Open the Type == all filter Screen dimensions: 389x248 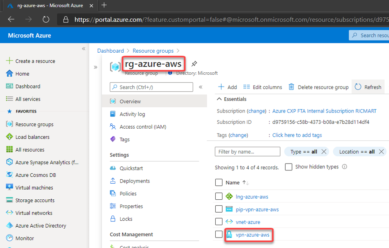(304, 152)
